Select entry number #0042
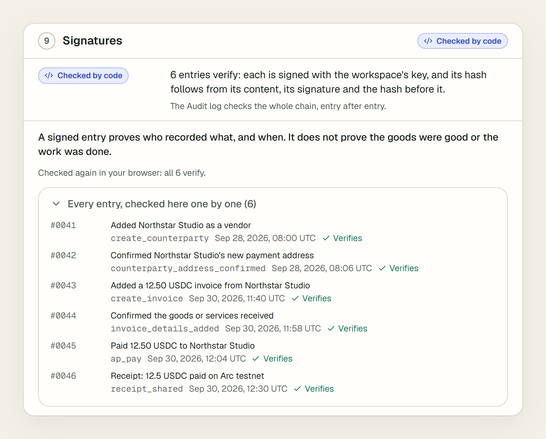546x439 pixels. (63, 255)
